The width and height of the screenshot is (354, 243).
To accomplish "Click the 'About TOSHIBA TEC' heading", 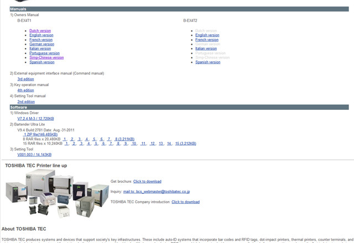I will (x=24, y=229).
